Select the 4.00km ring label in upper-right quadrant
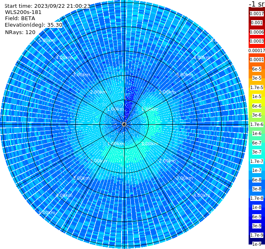Screen dimensions: 265x249 pos(202,57)
